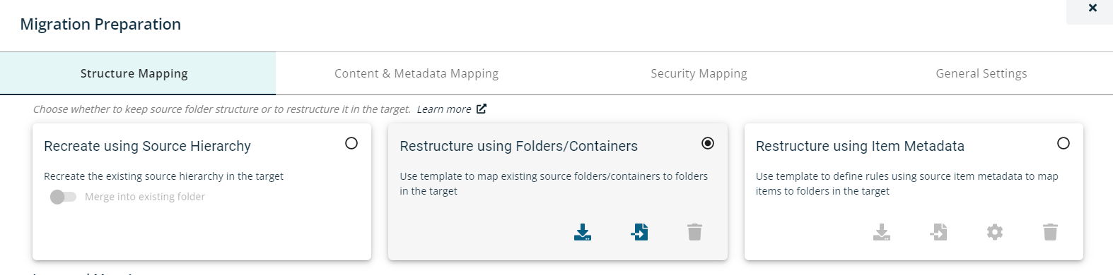Select Restructure using Folders/Containers radio button
Image resolution: width=1113 pixels, height=275 pixels.
tap(708, 143)
